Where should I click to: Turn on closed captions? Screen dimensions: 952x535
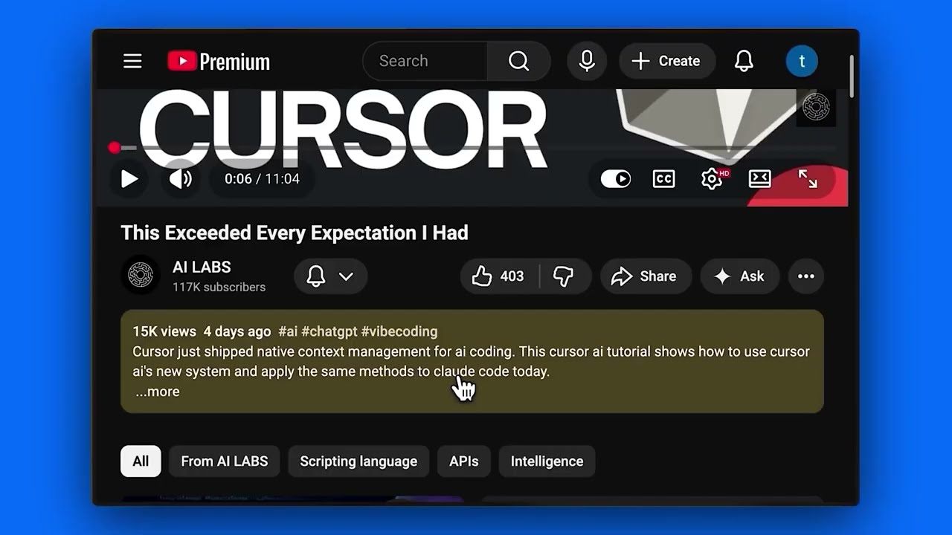point(663,179)
